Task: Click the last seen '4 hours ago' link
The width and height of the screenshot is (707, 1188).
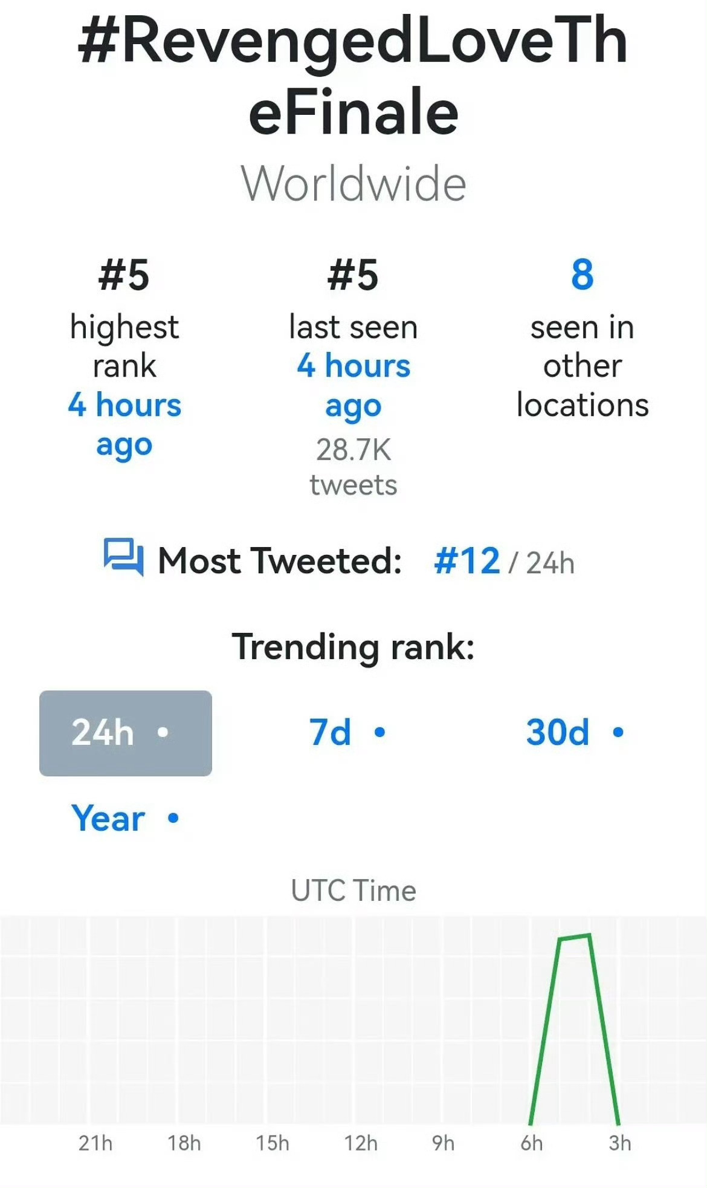Action: 353,386
